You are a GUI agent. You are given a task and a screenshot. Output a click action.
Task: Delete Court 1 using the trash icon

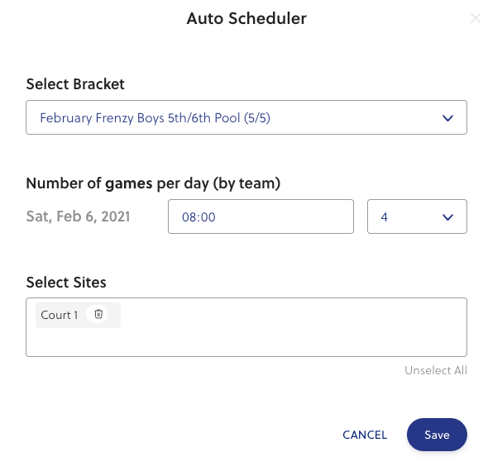98,314
